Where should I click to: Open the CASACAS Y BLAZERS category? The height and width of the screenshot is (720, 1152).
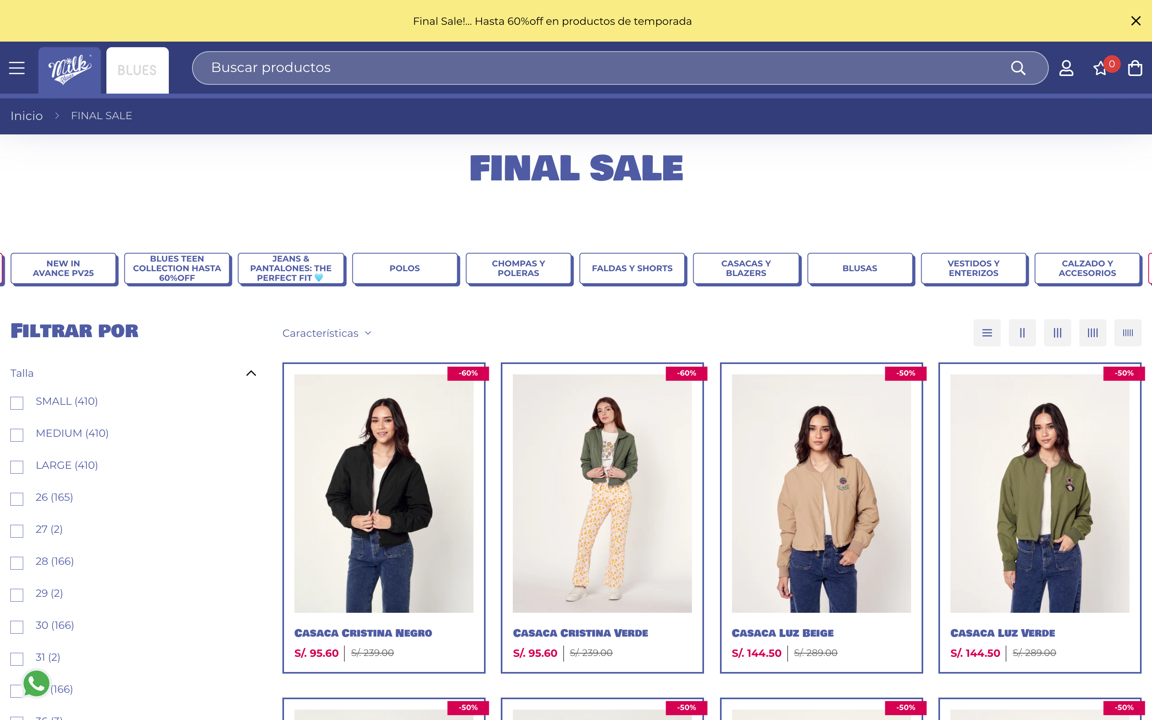(x=746, y=268)
